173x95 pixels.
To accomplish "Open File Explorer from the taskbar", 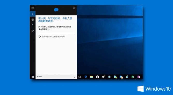I will (92, 77).
